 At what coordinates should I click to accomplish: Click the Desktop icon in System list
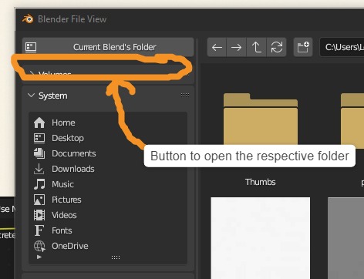point(39,138)
